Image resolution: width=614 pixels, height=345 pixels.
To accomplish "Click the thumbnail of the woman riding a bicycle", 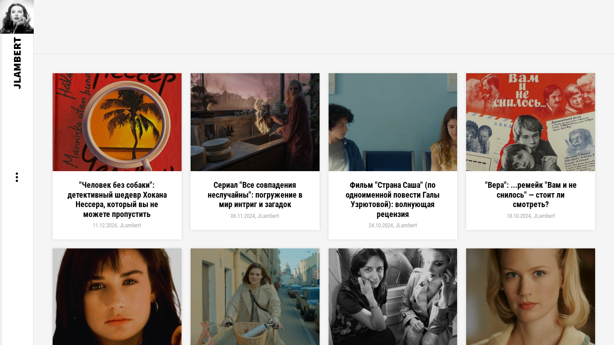I will 255,296.
